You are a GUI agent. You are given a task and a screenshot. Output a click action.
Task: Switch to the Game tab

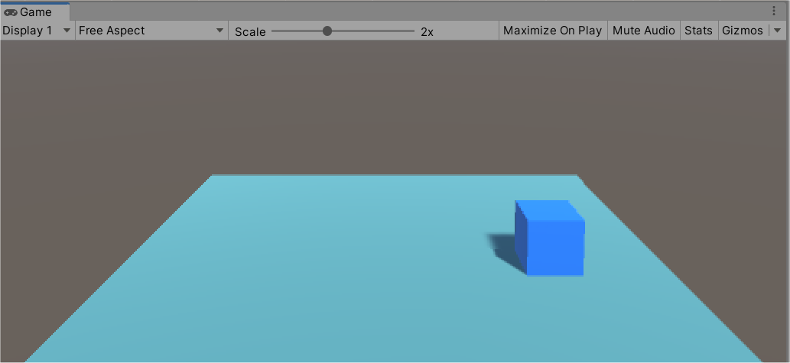[x=34, y=11]
